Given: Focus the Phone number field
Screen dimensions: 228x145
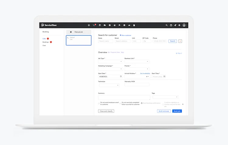Looking at the screenshot, I should coord(160,41).
